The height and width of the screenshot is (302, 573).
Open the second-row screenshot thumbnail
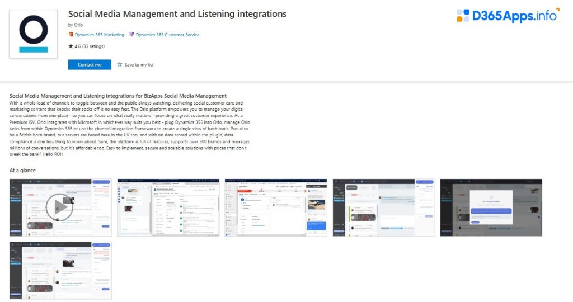pyautogui.click(x=60, y=271)
